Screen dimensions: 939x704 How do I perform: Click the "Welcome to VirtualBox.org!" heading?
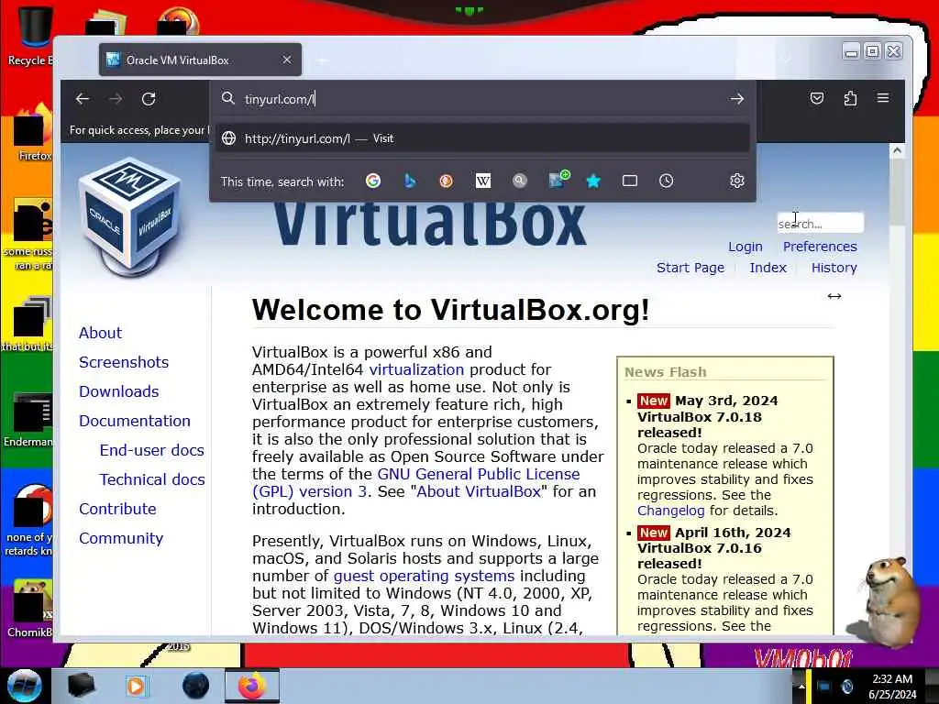(450, 310)
